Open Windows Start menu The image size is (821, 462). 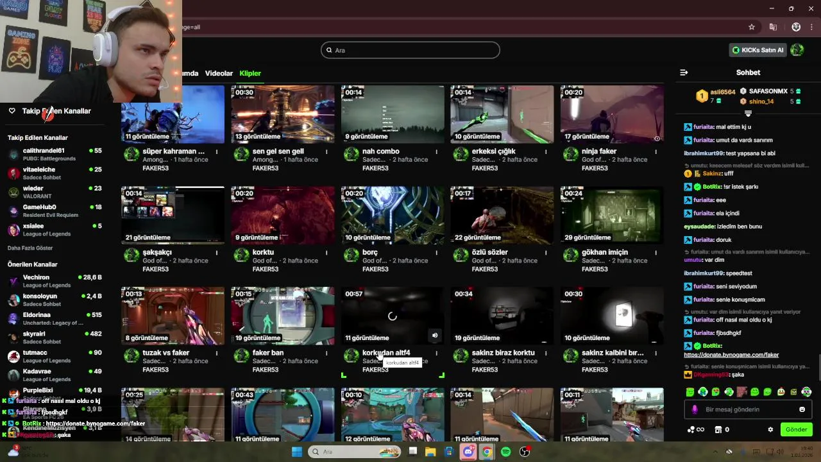tap(297, 452)
